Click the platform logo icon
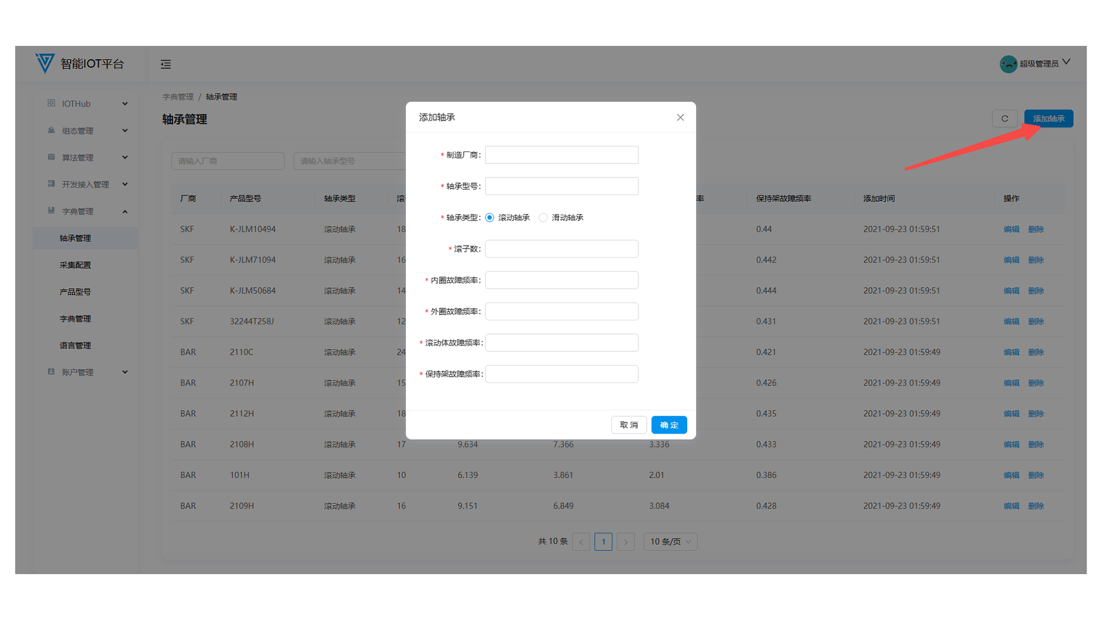This screenshot has height=620, width=1102. coord(45,63)
